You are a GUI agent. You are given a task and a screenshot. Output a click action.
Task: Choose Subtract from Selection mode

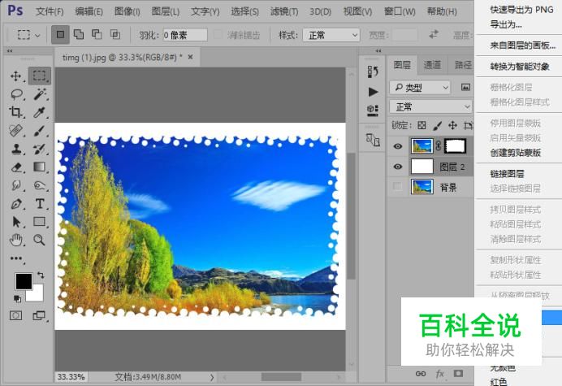(97, 35)
